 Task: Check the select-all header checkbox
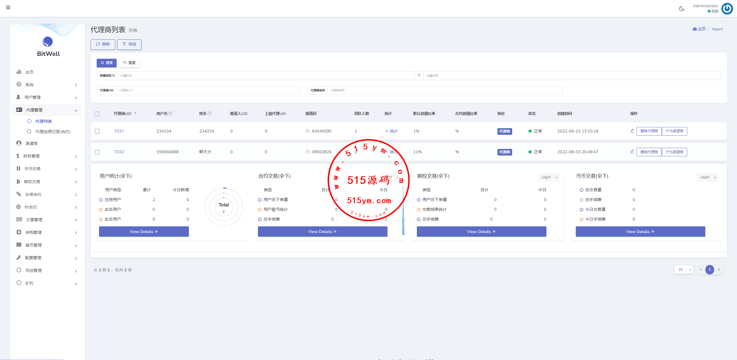[97, 114]
